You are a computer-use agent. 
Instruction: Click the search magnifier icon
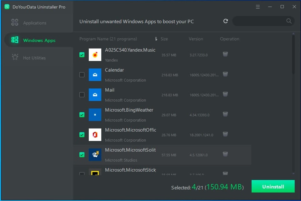coord(289,21)
